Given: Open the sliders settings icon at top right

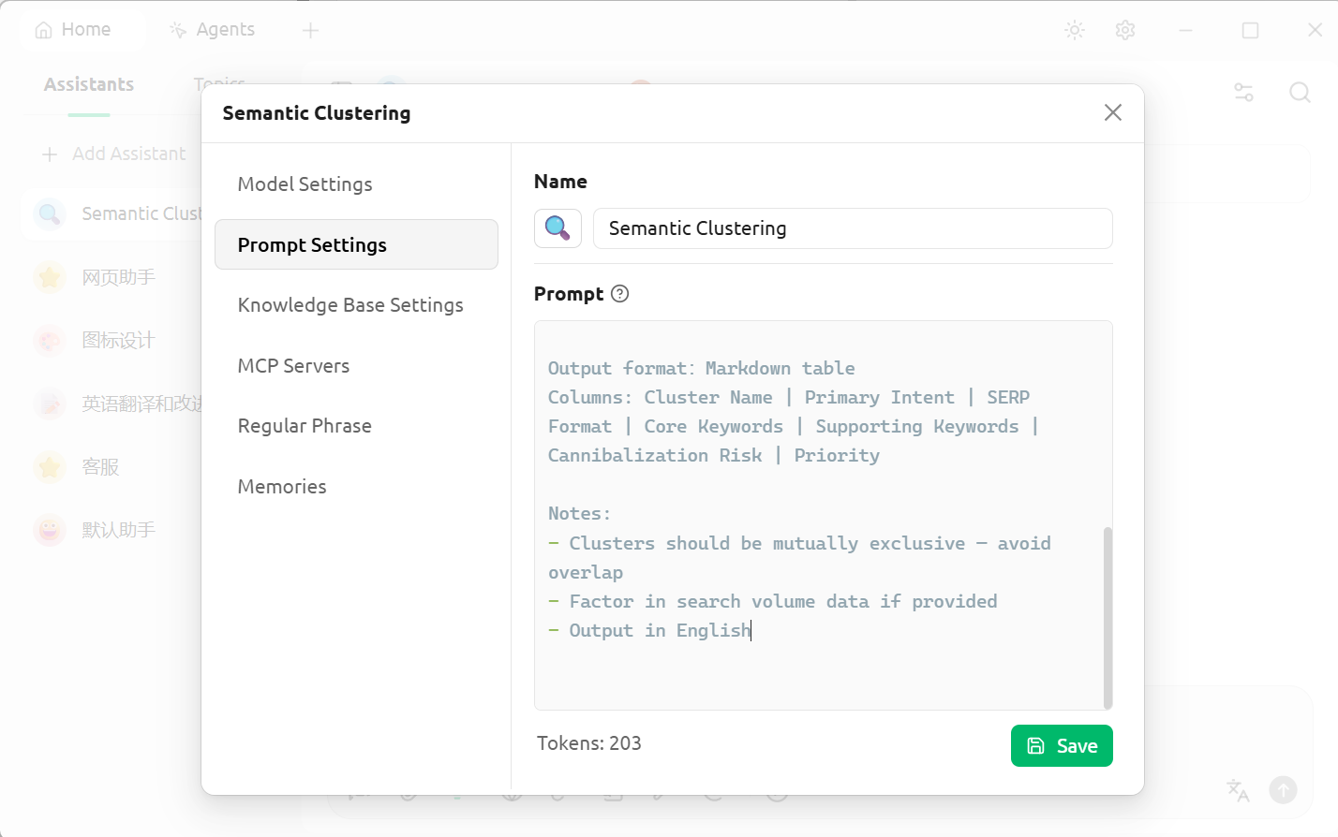Looking at the screenshot, I should 1243,93.
